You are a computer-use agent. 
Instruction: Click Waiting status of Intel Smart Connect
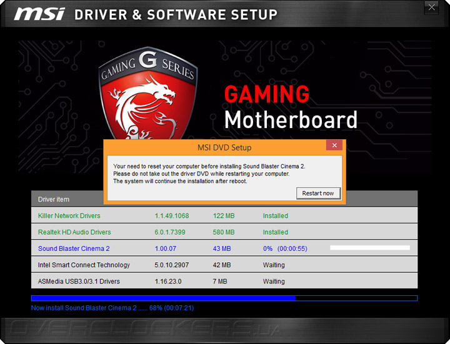(274, 265)
